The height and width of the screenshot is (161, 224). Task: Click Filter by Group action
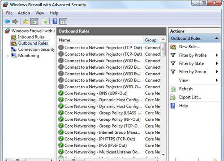193,72
